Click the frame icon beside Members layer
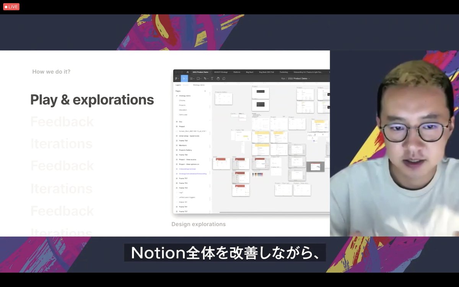This screenshot has width=459, height=287. tap(177, 145)
